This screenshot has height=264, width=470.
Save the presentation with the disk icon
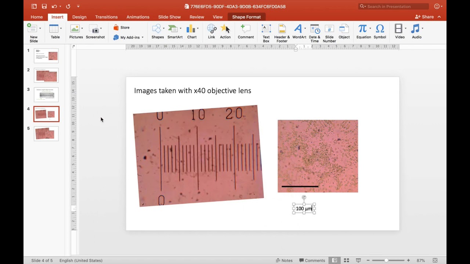[44, 6]
